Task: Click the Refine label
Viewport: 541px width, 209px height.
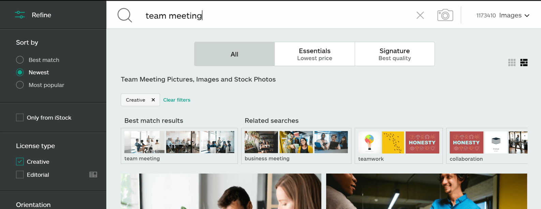Action: pos(41,15)
